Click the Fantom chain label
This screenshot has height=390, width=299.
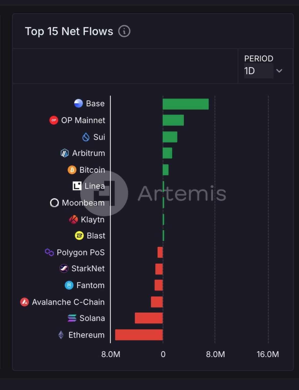coord(90,285)
